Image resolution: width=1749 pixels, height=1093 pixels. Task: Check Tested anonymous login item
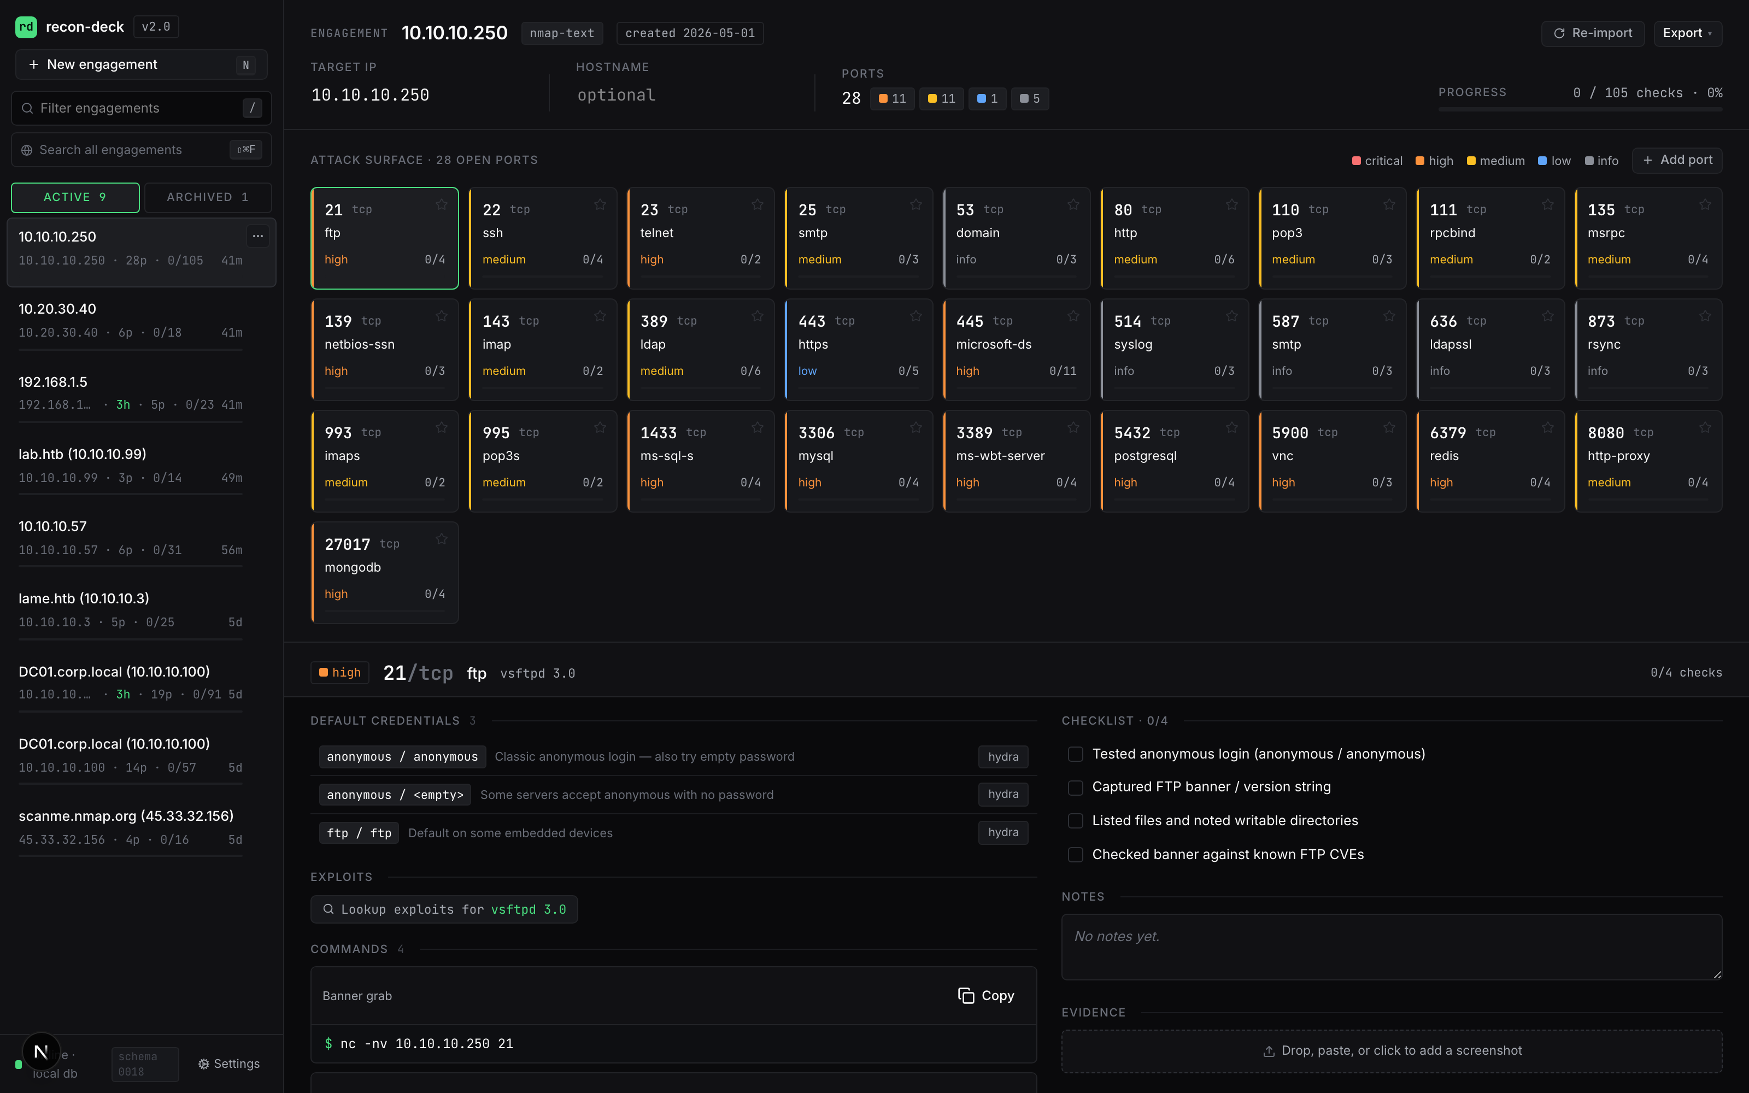[1076, 754]
